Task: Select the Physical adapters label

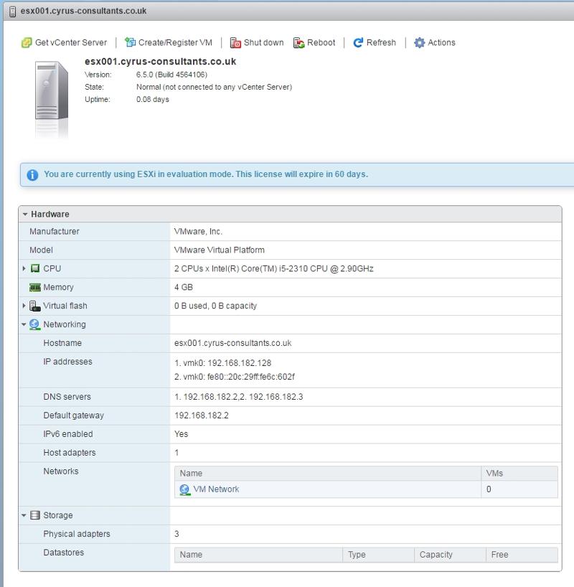Action: [x=77, y=534]
